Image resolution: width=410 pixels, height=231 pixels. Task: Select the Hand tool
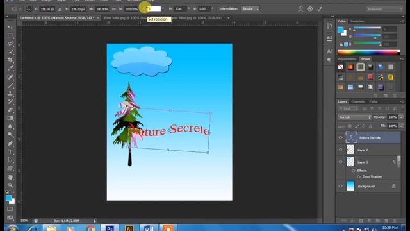pos(10,177)
